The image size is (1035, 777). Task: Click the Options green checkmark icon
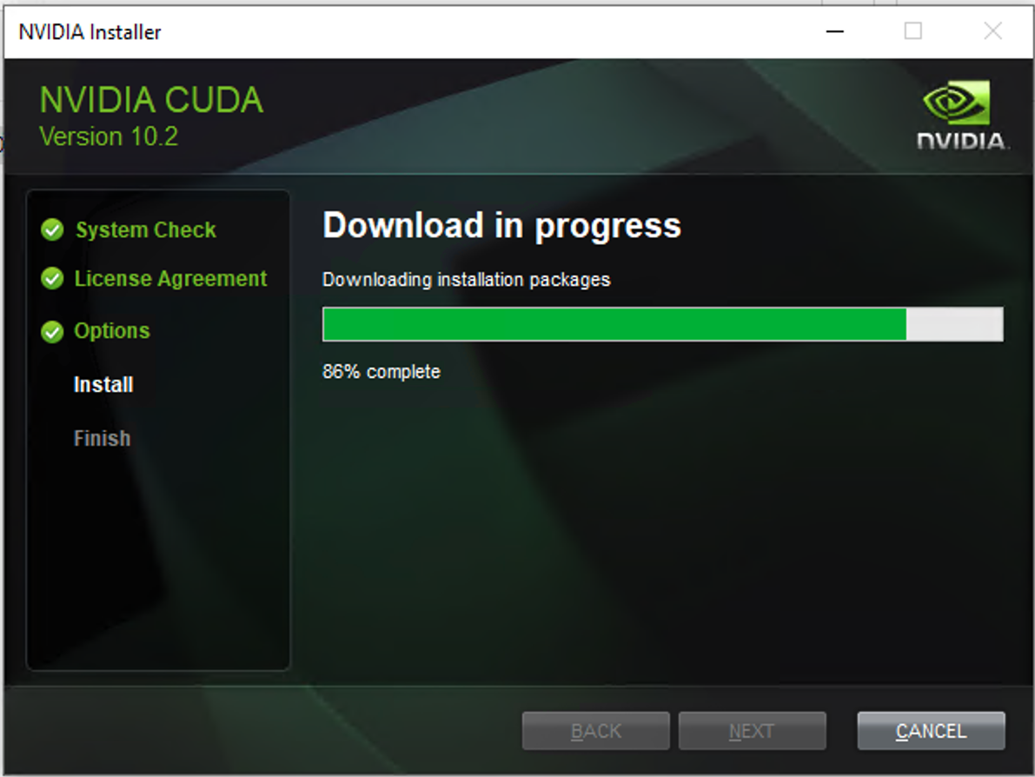pyautogui.click(x=52, y=331)
